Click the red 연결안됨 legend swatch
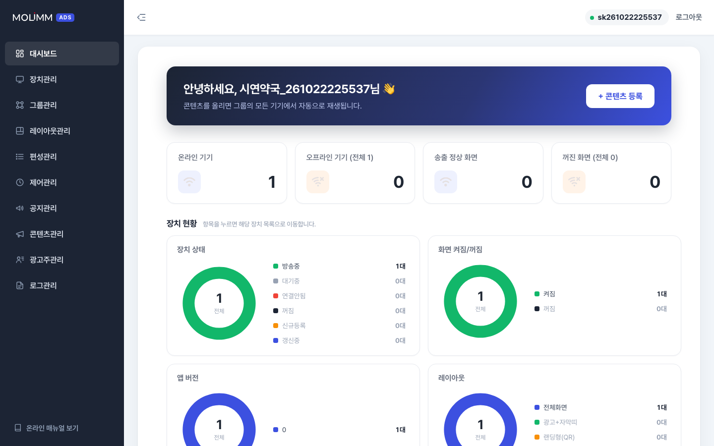This screenshot has height=446, width=714. 276,296
